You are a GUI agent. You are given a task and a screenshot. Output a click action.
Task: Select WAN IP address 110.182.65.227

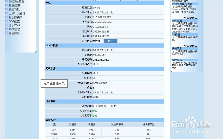click(102, 17)
